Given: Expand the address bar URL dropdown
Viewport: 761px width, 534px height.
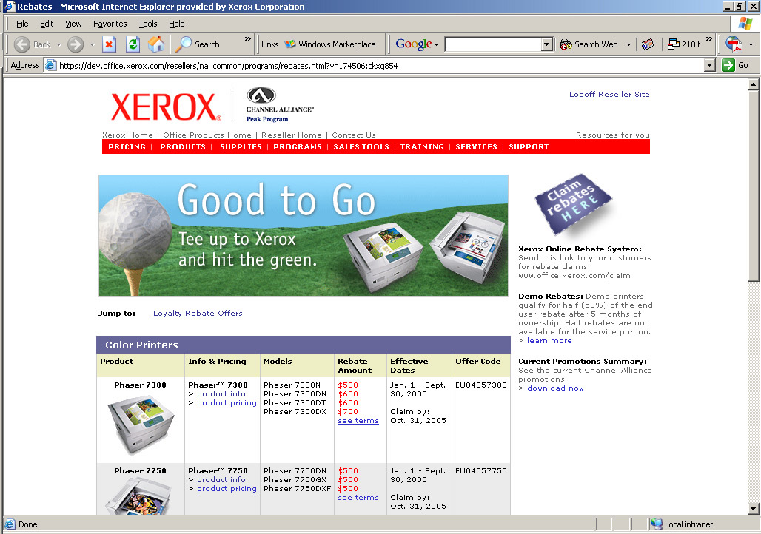Looking at the screenshot, I should (x=709, y=65).
